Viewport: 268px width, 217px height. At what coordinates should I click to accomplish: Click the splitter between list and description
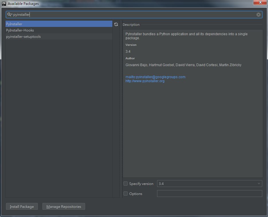121,109
